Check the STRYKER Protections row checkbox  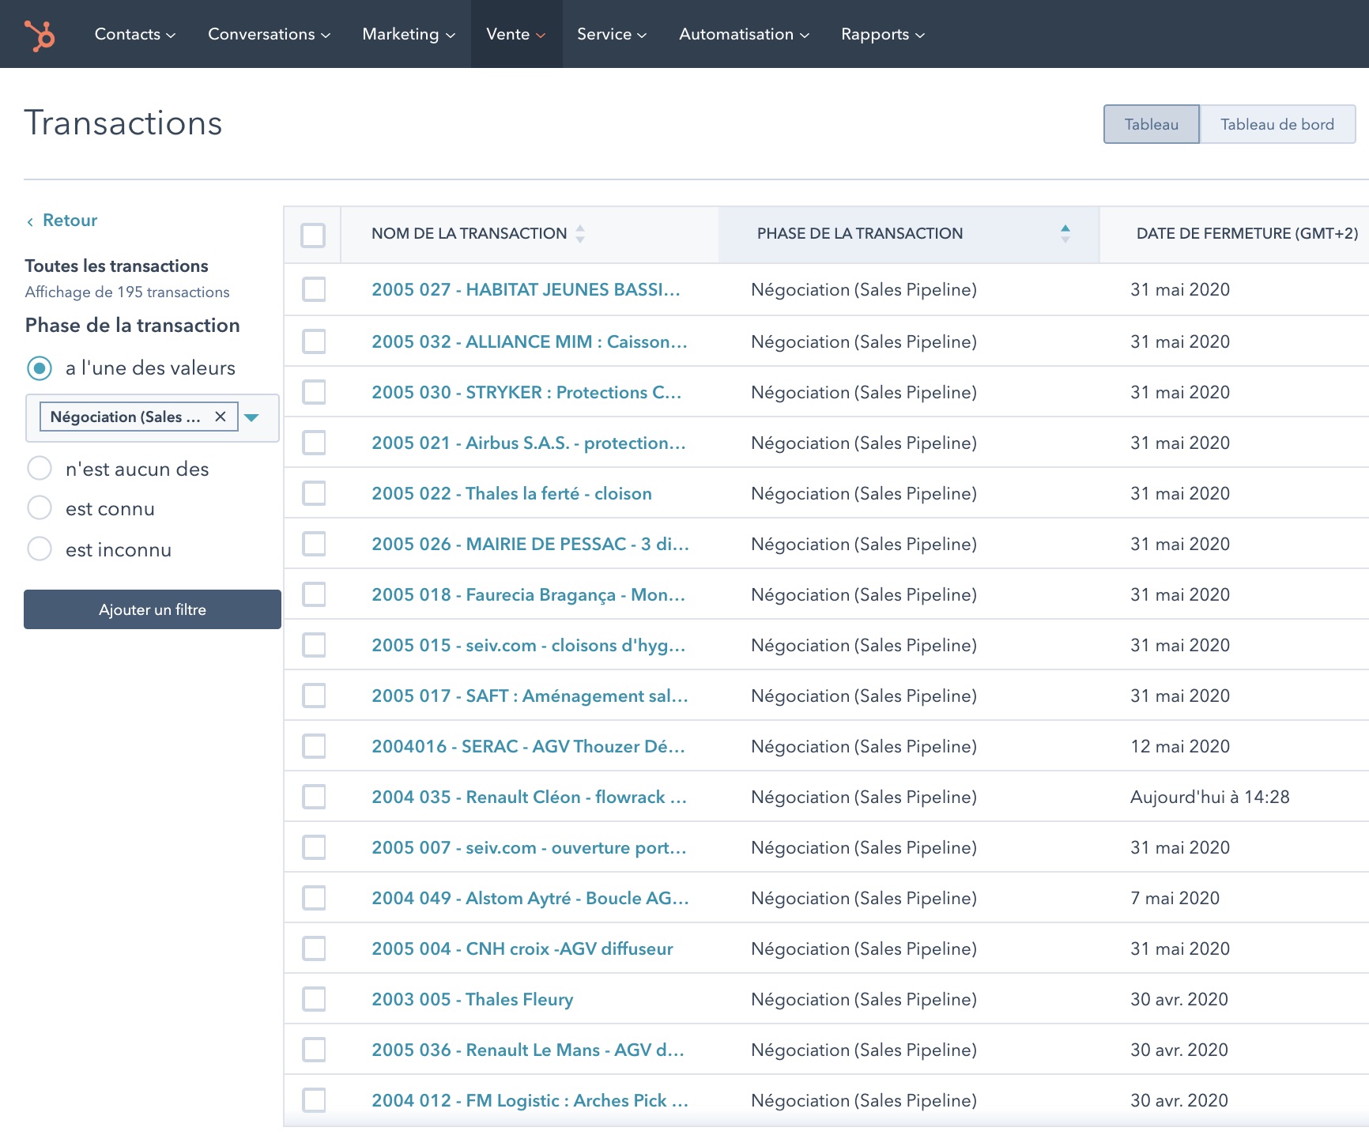click(314, 392)
